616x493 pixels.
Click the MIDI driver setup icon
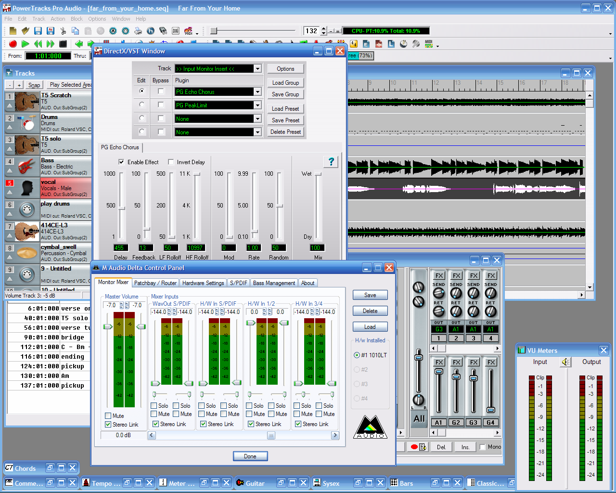pyautogui.click(x=188, y=31)
